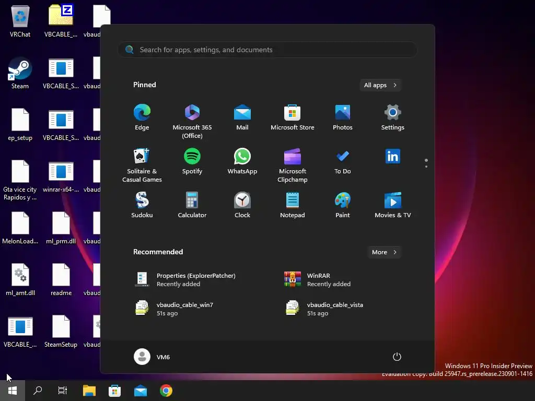Select readme file on desktop
Image resolution: width=535 pixels, height=401 pixels.
coord(61,280)
